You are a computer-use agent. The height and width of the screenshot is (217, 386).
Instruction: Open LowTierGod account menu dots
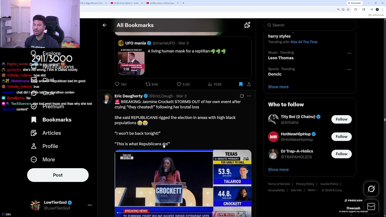(x=90, y=205)
